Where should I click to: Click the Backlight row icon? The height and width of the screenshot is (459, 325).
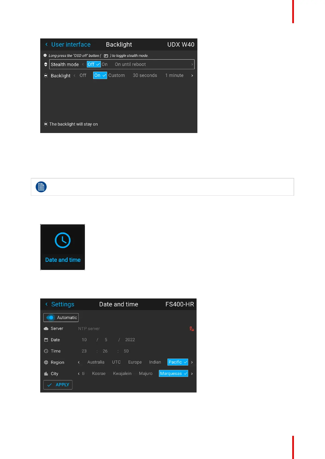tap(46, 76)
